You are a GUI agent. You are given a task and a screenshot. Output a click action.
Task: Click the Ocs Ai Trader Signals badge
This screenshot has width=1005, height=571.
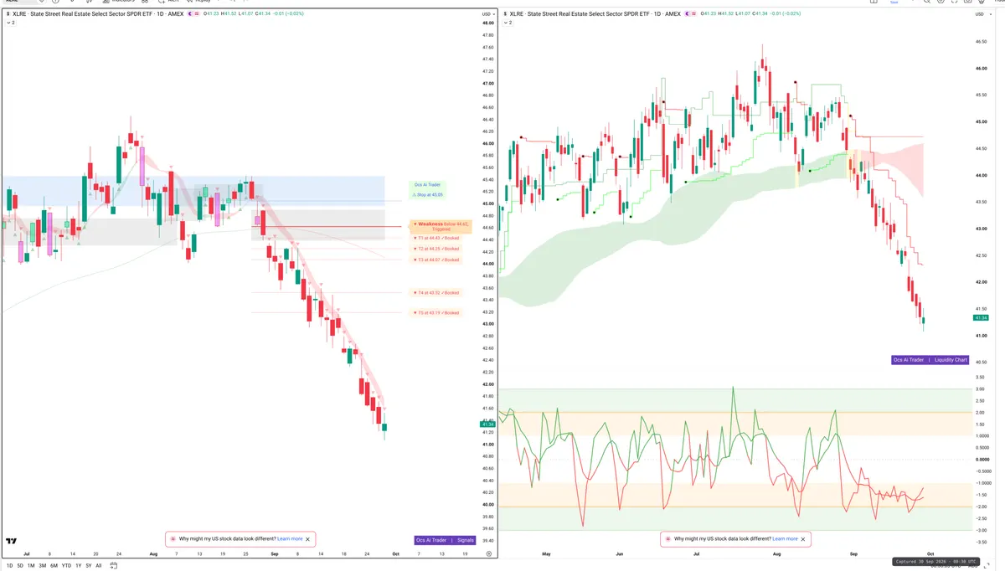pos(445,540)
